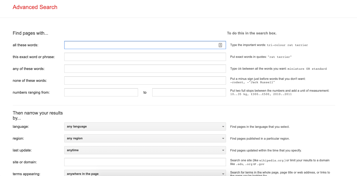Click the 'miniature OR standard' example text
357x176 pixels.
307,69
